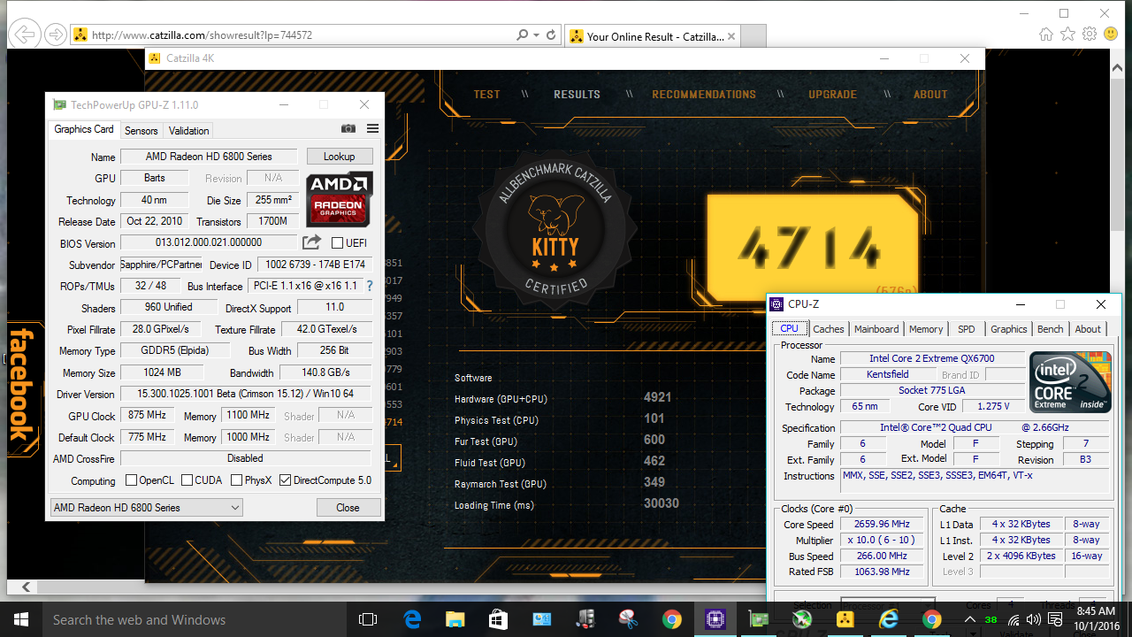Click the GPU-Z Close button

pyautogui.click(x=348, y=508)
